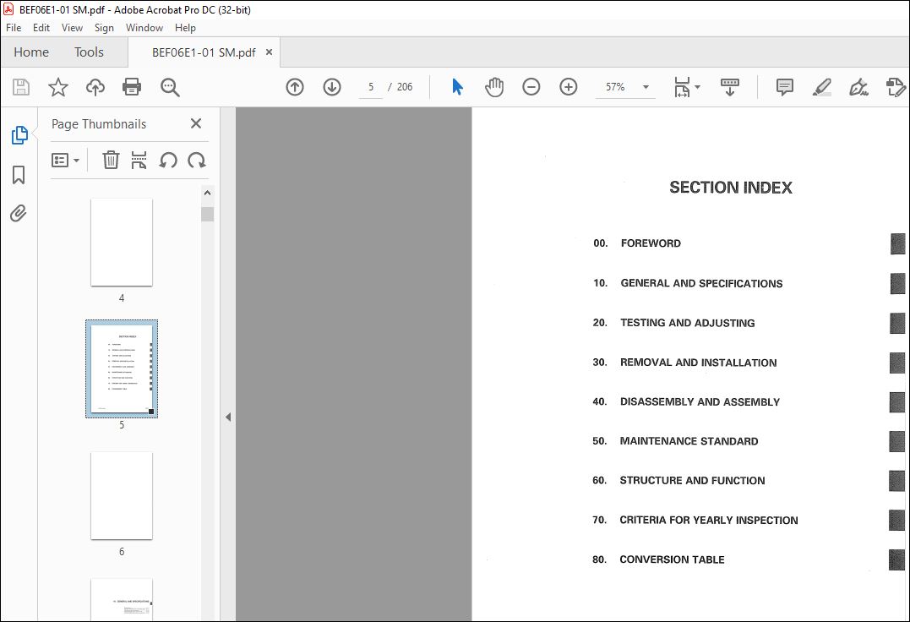Image resolution: width=910 pixels, height=622 pixels.
Task: Go to previous page arrow icon
Action: pos(295,87)
